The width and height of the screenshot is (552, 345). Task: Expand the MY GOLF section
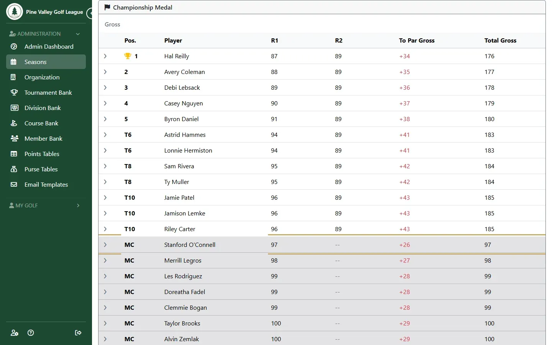click(78, 205)
